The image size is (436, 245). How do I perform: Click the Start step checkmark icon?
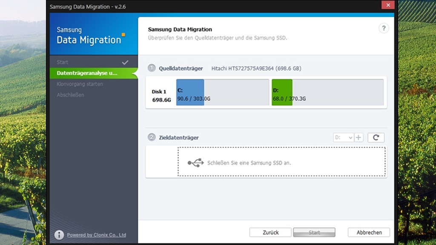(125, 62)
